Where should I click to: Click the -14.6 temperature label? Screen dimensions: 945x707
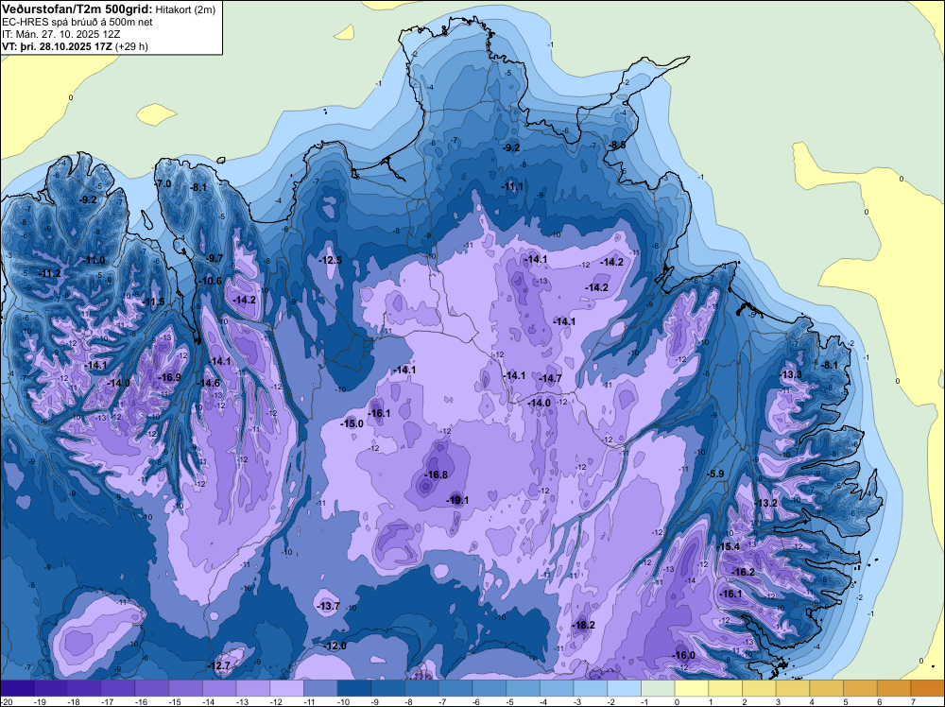coord(209,384)
